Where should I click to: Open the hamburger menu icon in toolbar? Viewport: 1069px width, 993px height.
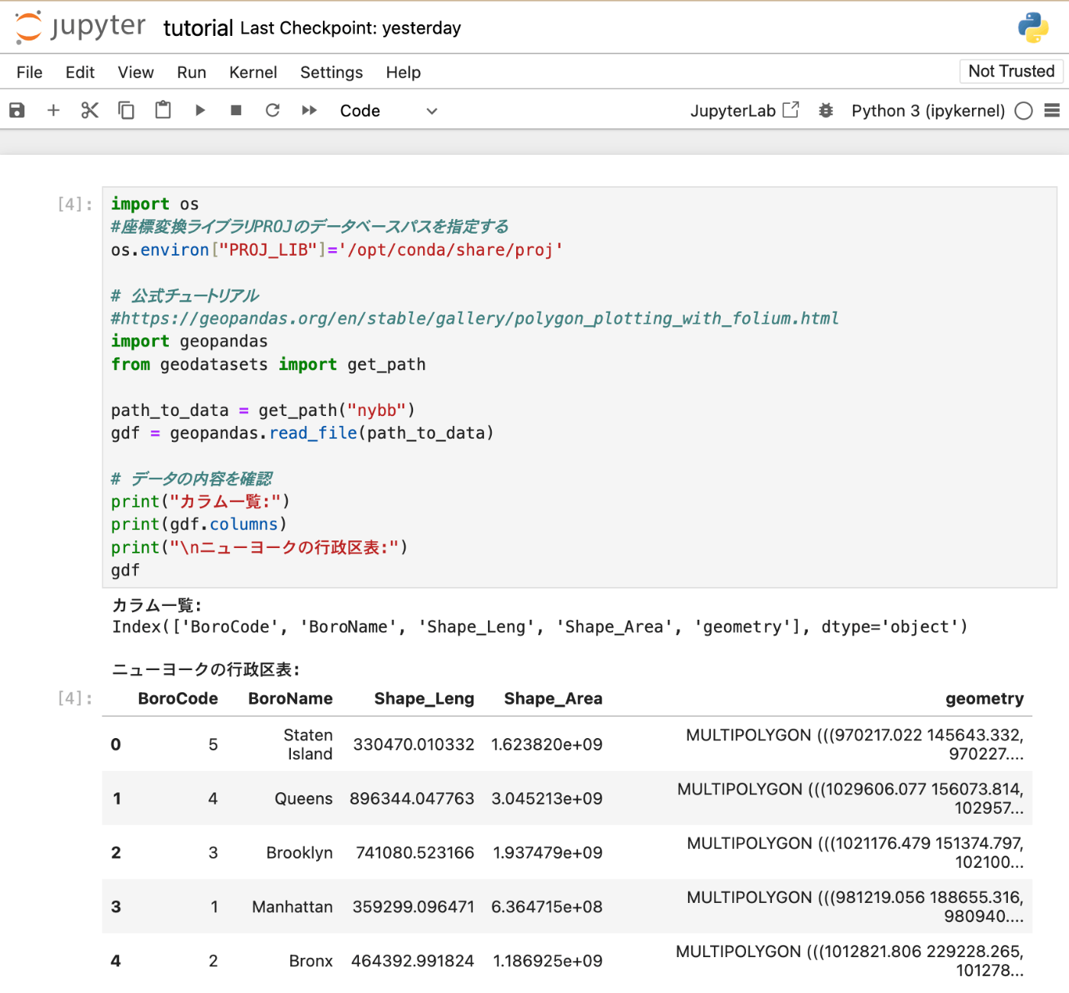(x=1052, y=111)
